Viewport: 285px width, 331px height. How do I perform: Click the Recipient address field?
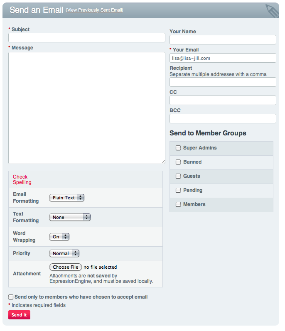pos(223,82)
